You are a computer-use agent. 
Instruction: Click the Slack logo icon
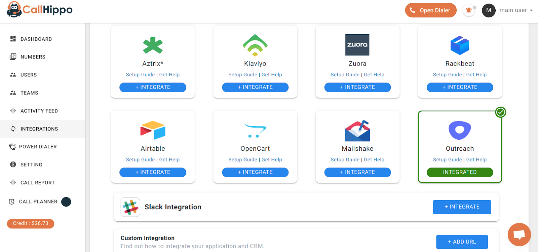[130, 207]
